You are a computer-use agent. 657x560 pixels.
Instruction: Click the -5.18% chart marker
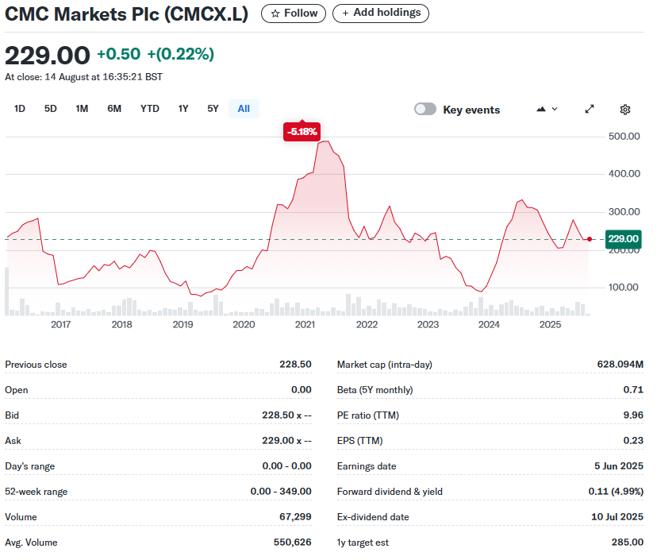[302, 132]
